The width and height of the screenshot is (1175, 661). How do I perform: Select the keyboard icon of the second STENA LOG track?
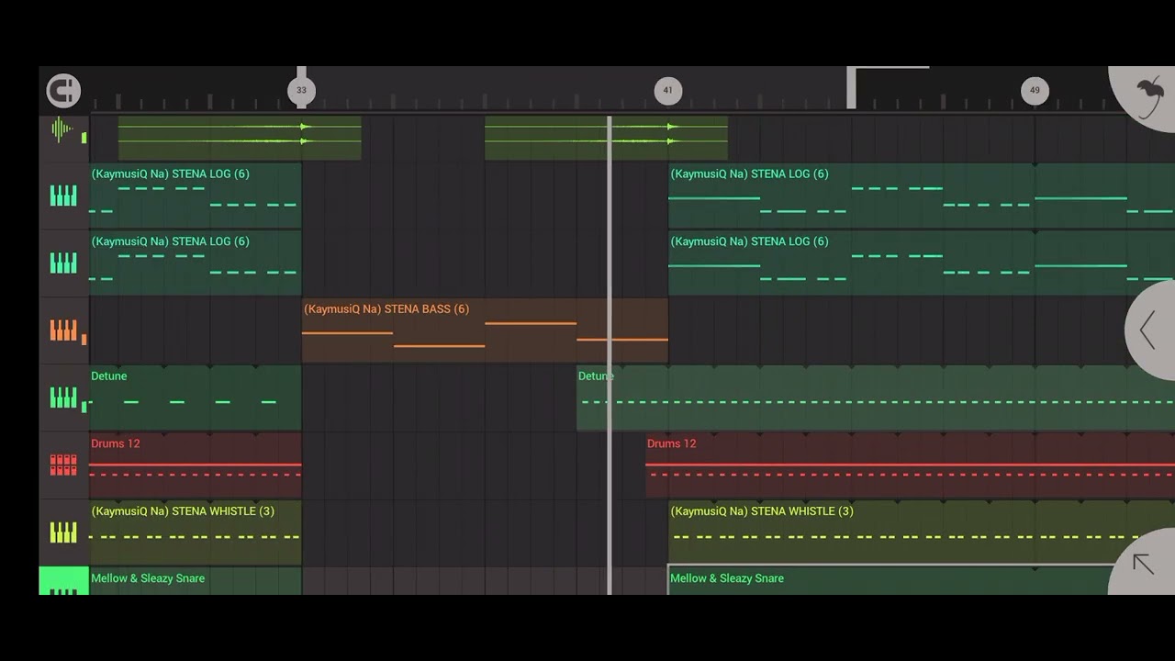tap(63, 263)
